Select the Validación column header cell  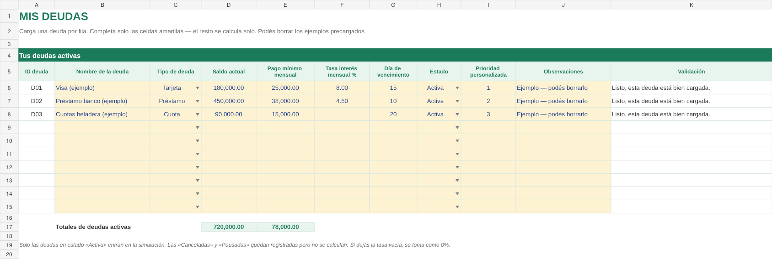[692, 72]
